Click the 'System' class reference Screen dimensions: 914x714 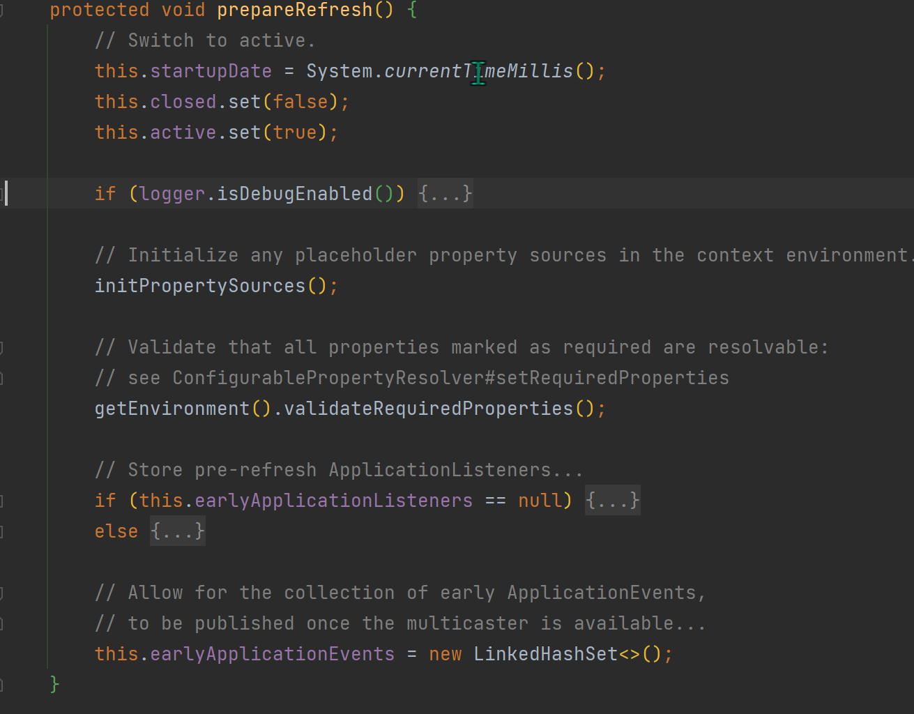tap(340, 71)
